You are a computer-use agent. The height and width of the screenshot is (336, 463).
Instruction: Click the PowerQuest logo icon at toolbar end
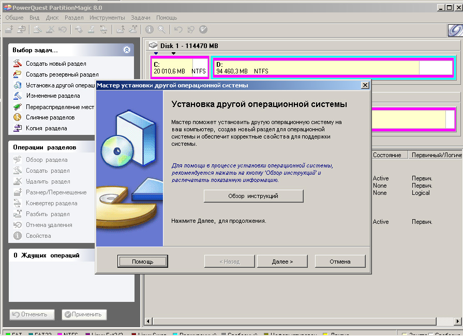click(455, 30)
